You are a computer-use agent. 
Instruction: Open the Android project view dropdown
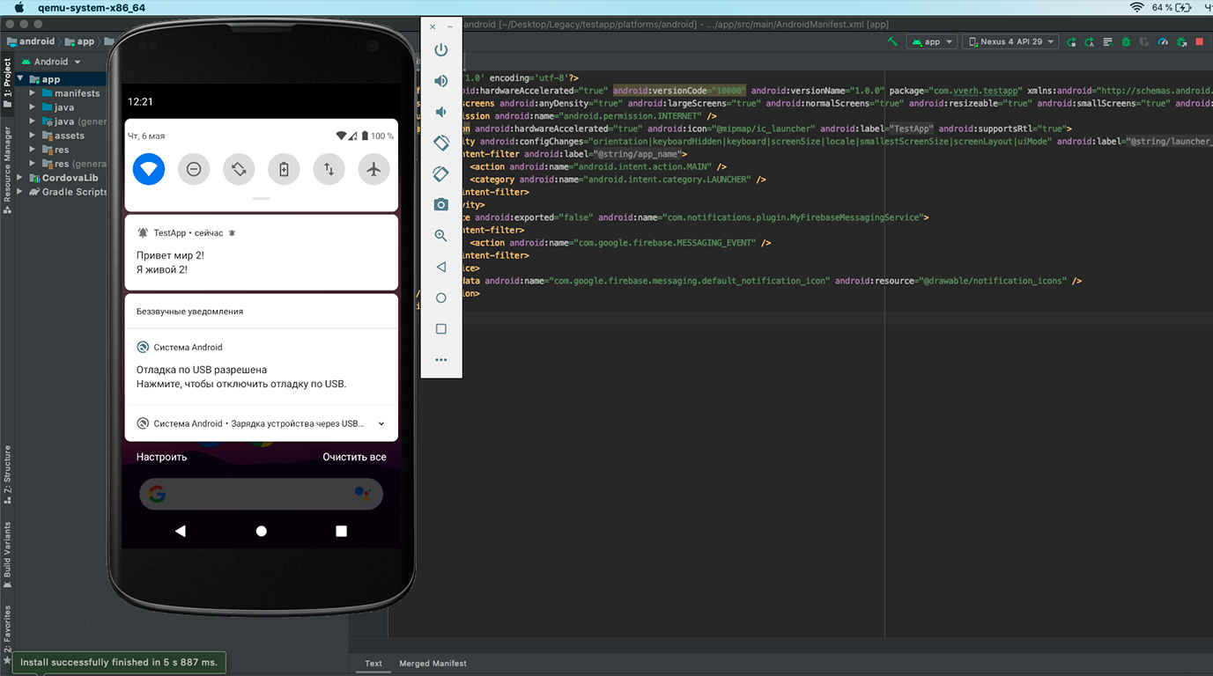point(51,62)
